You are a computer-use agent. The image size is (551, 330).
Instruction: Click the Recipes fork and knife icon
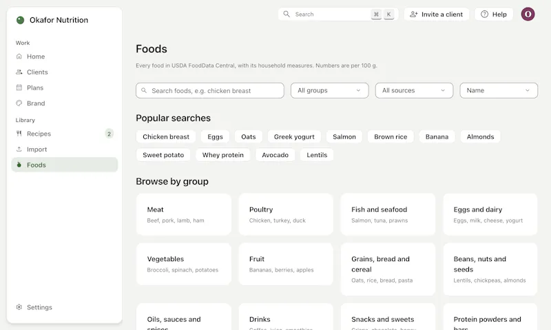click(x=19, y=134)
